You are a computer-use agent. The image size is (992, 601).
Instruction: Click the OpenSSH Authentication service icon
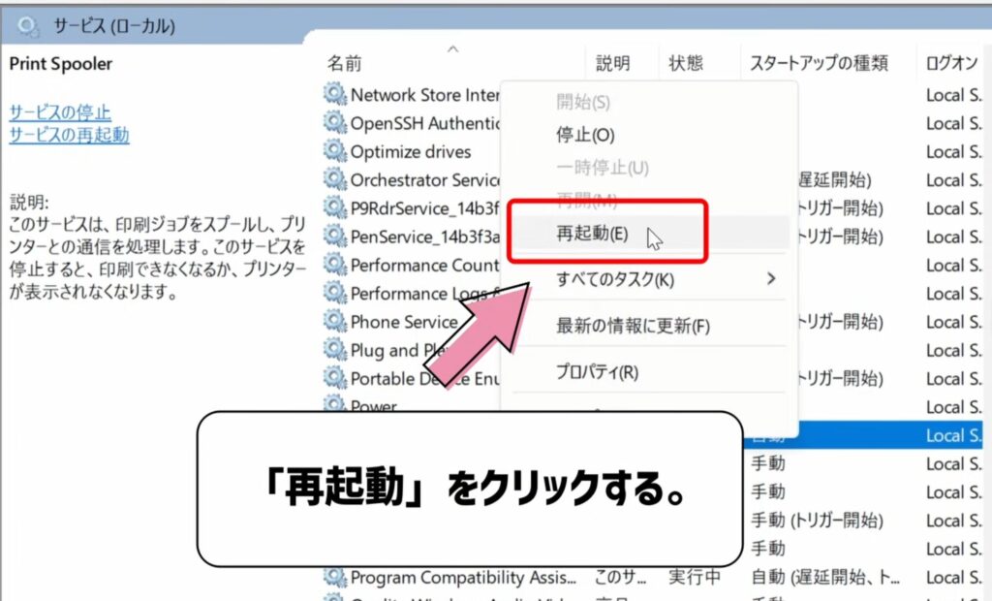tap(331, 123)
